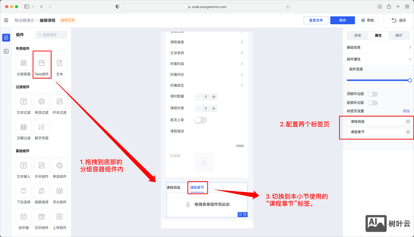This screenshot has width=414, height=237.
Task: Decrease 课程价格 with minus button
Action: coord(198,108)
